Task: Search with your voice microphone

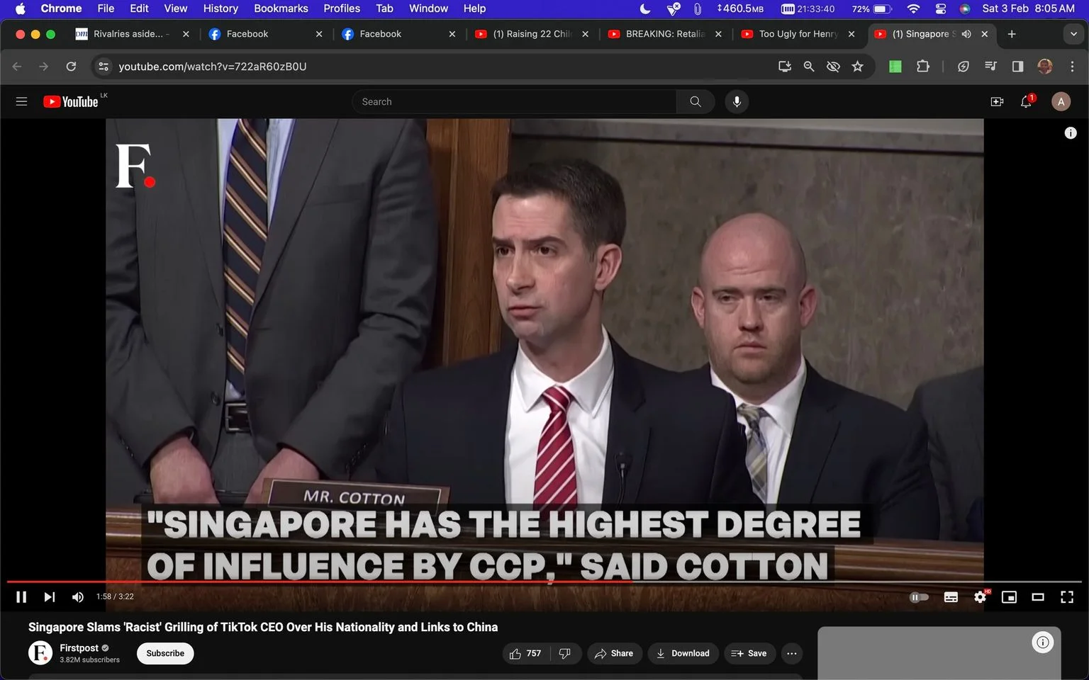Action: (737, 102)
